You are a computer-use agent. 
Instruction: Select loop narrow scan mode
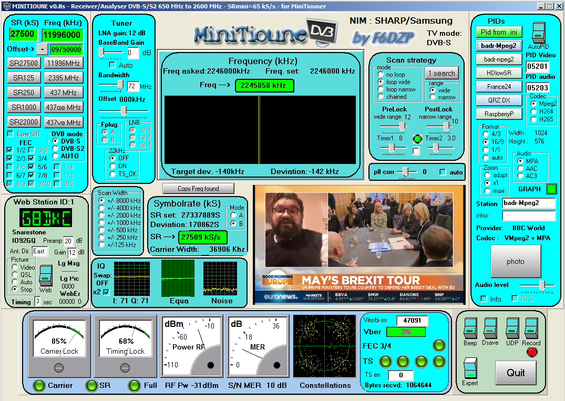pos(381,89)
